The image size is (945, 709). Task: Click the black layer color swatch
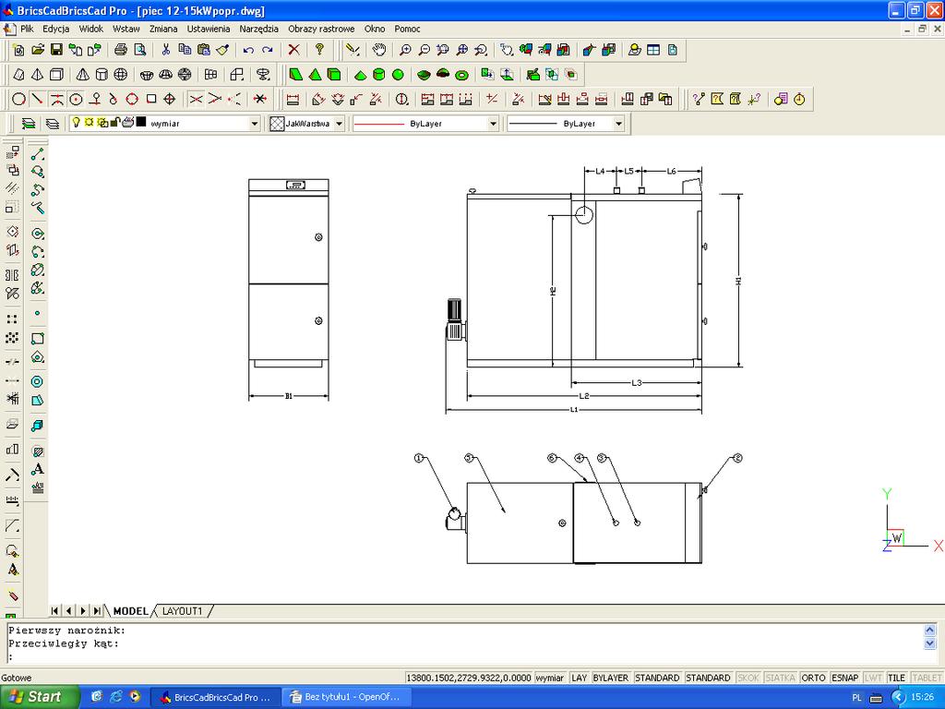click(x=141, y=122)
